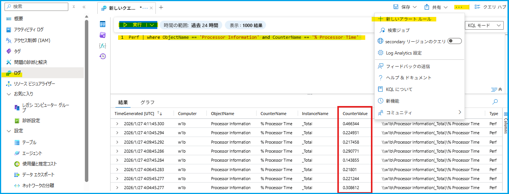Viewport: 509px width, 194px height.
Task: Open the query history clock icon
Action: 103,56
